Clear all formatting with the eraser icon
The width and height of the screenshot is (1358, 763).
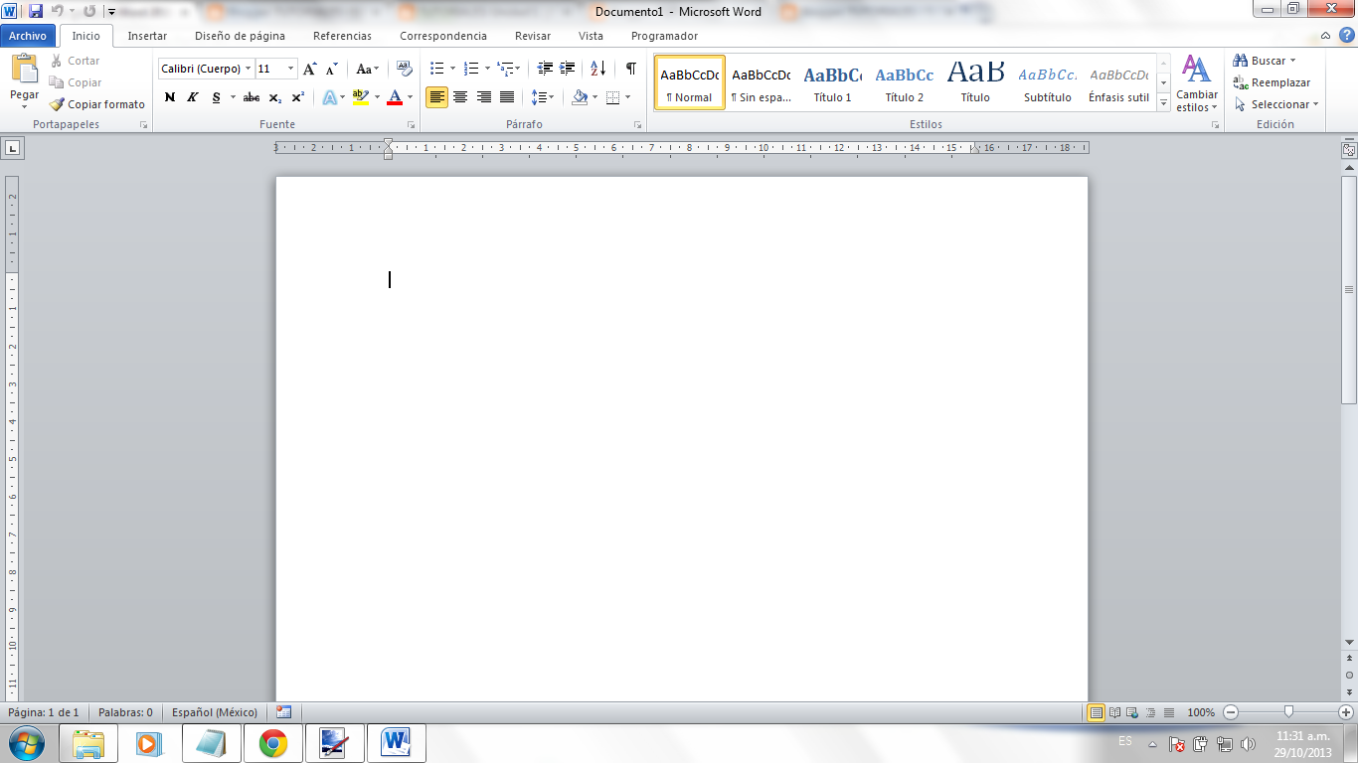click(405, 70)
